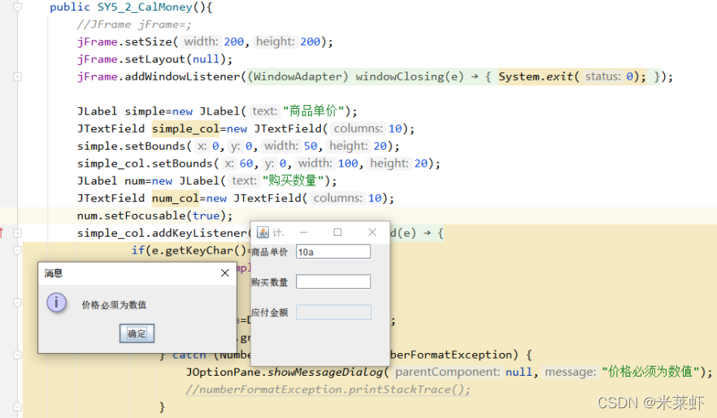
Task: Click the Java coffee-cup icon in small window title bar
Action: [263, 233]
